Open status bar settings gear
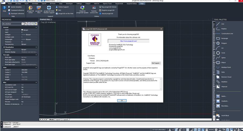The width and height of the screenshot is (243, 131). pos(216,130)
